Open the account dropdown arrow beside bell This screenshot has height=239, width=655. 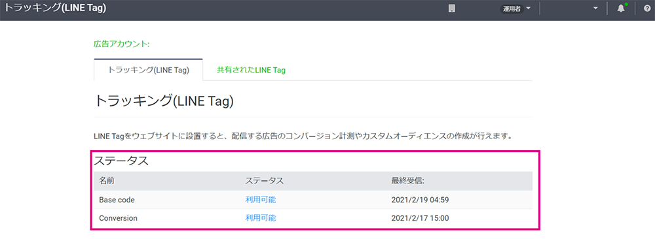coord(595,8)
